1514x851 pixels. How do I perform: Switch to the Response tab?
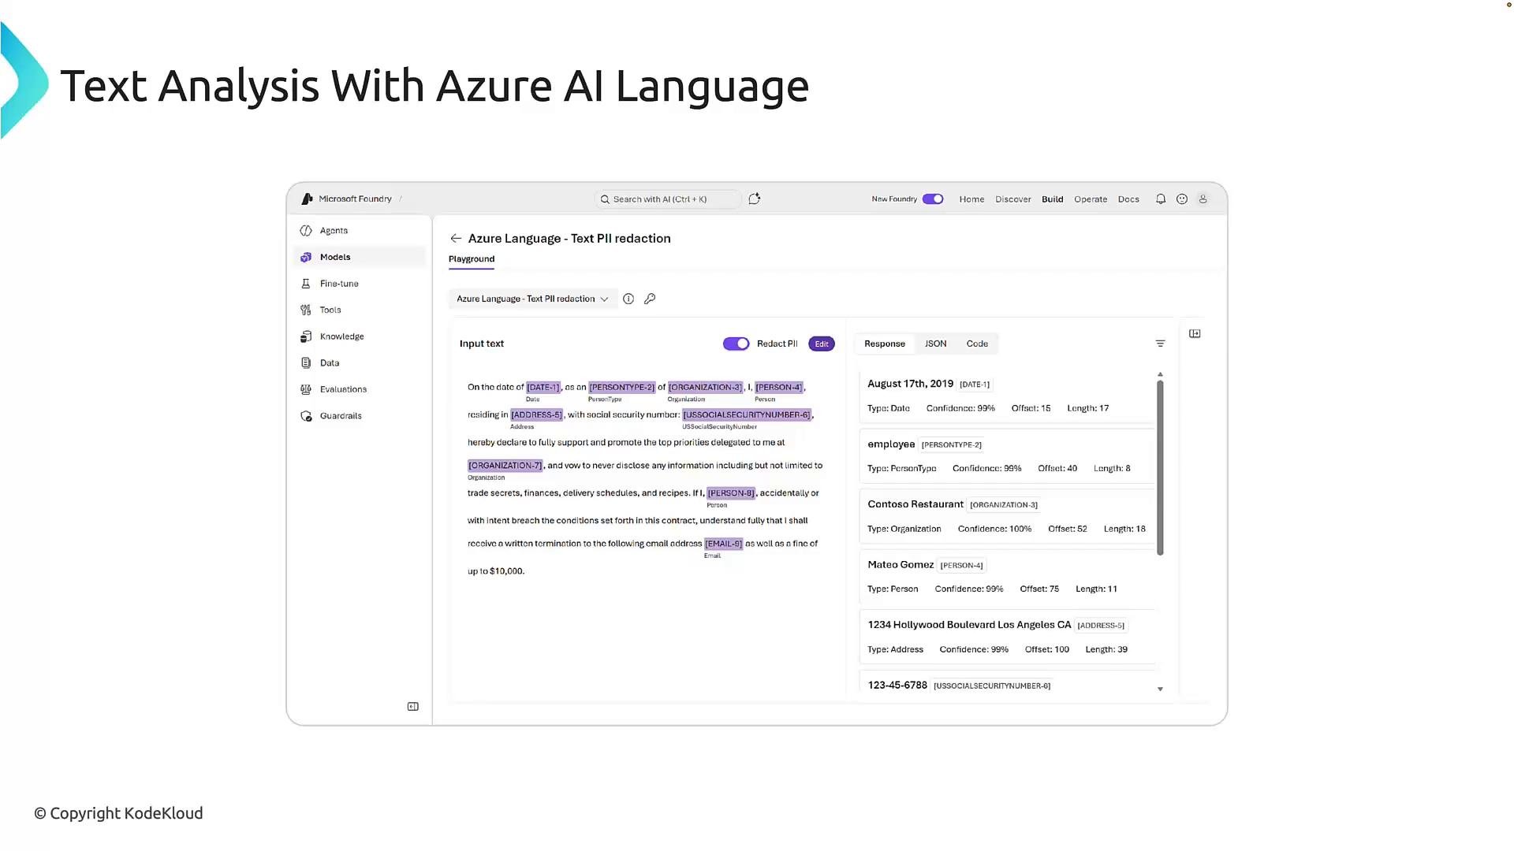[x=885, y=344]
